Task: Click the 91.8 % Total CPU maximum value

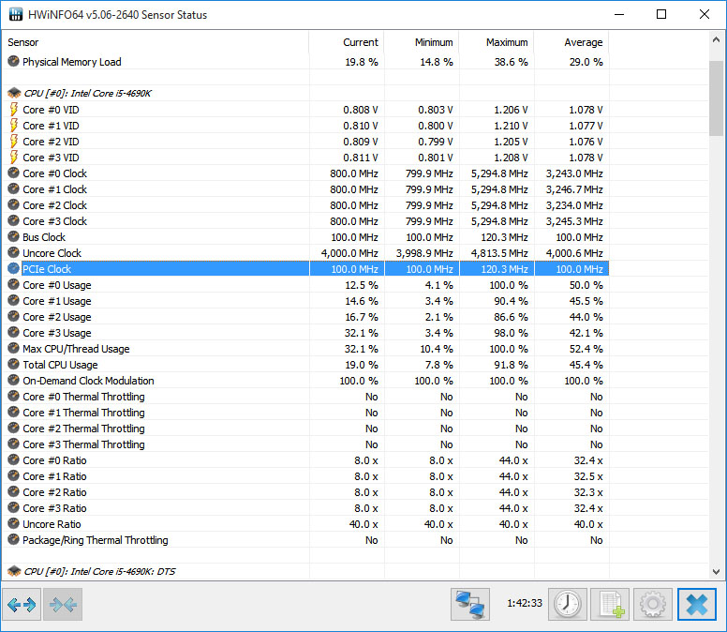Action: [x=511, y=365]
